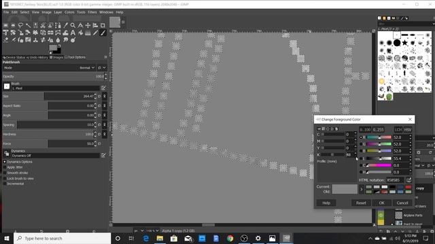Enable Lock brush to view checkbox
Viewport: 435px width, 244px height.
[x=5, y=178]
